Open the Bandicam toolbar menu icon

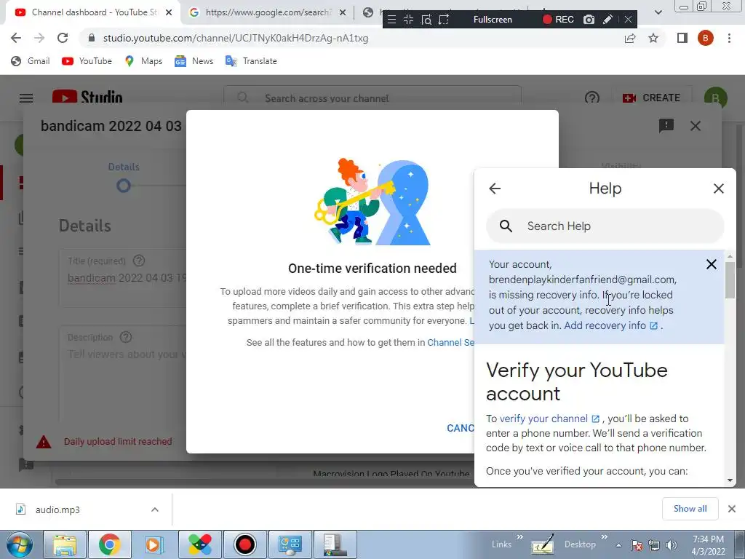pyautogui.click(x=391, y=20)
